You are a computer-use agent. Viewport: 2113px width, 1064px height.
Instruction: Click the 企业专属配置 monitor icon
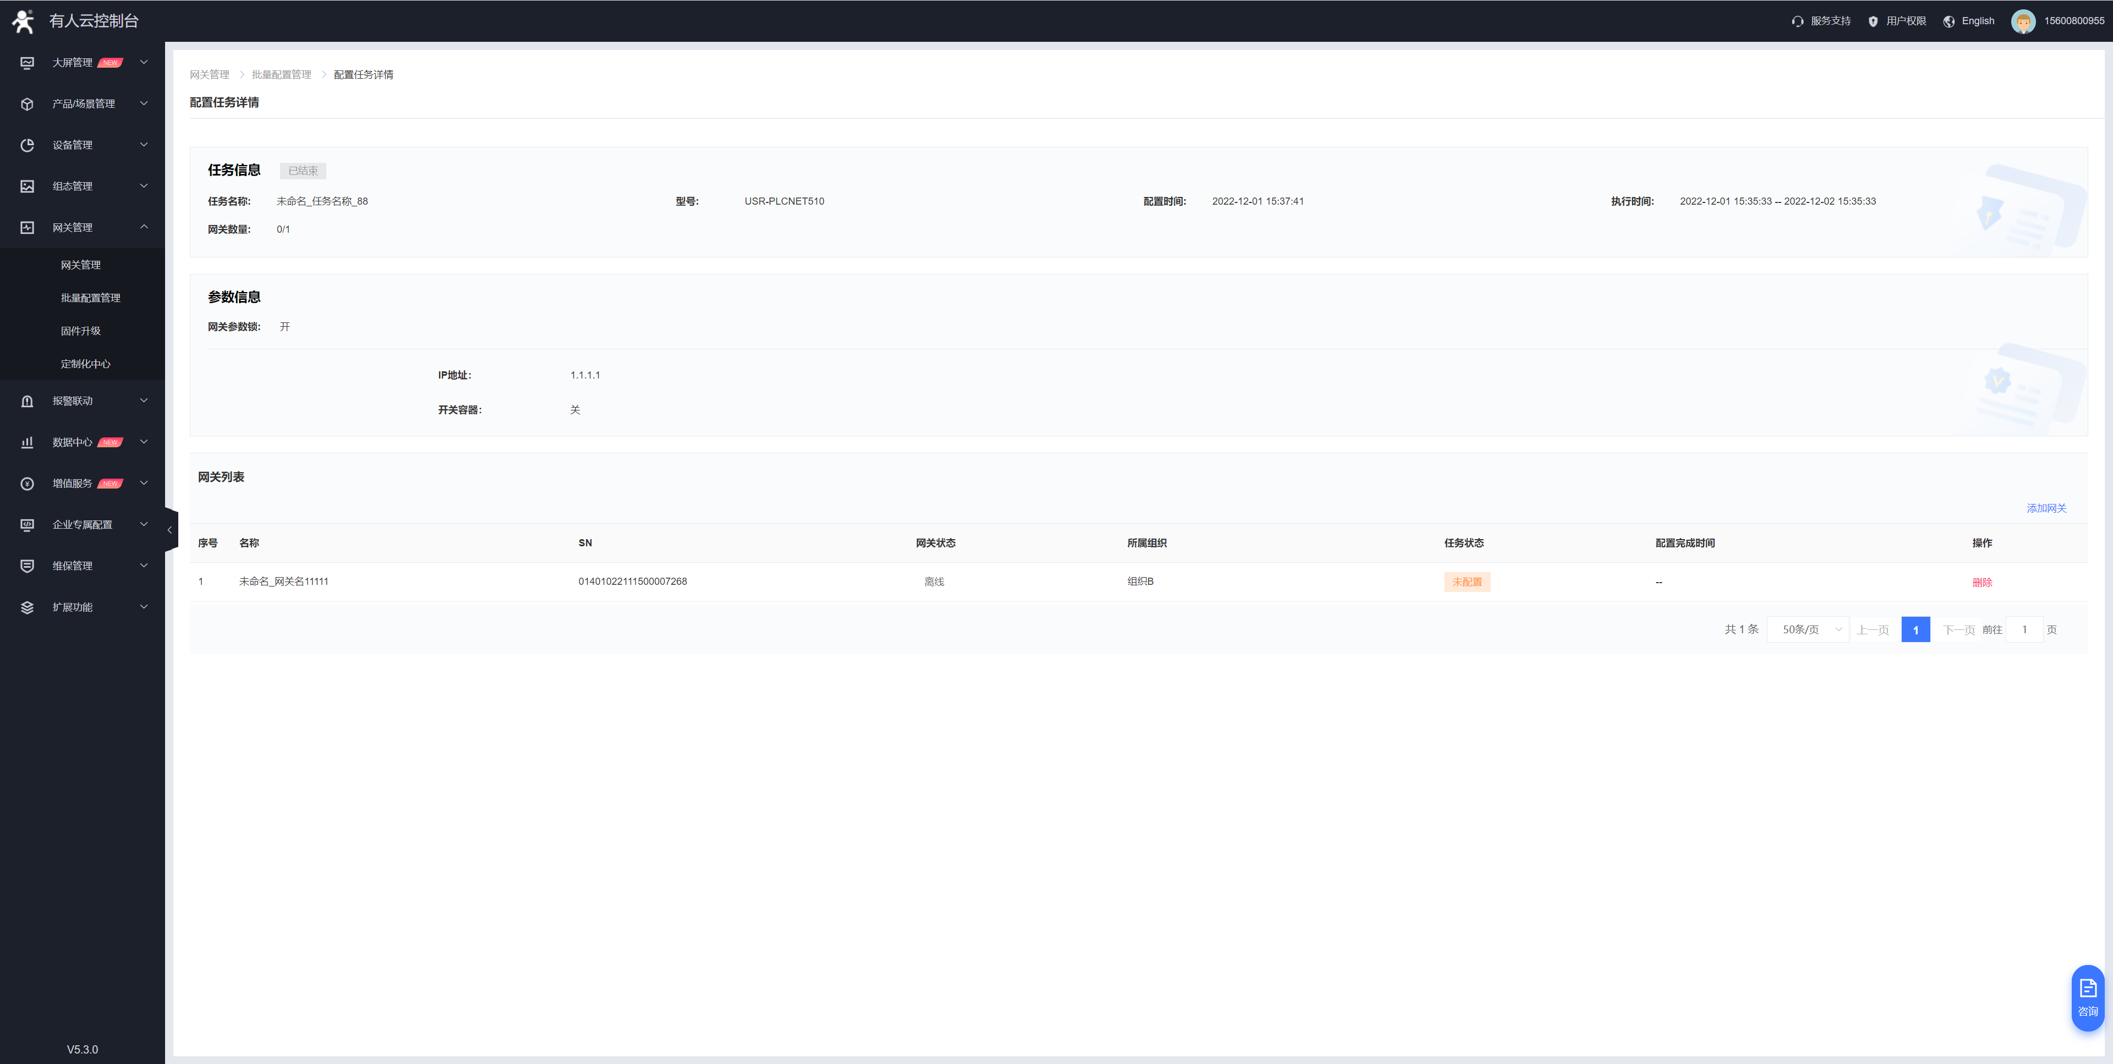(27, 524)
